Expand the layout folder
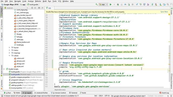The width and height of the screenshot is (173, 97). coord(9,47)
